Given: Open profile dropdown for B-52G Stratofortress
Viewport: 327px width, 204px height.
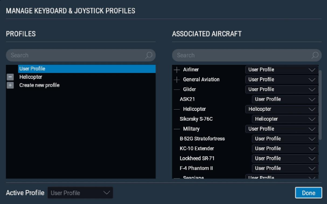Looking at the screenshot, I should pos(285,139).
